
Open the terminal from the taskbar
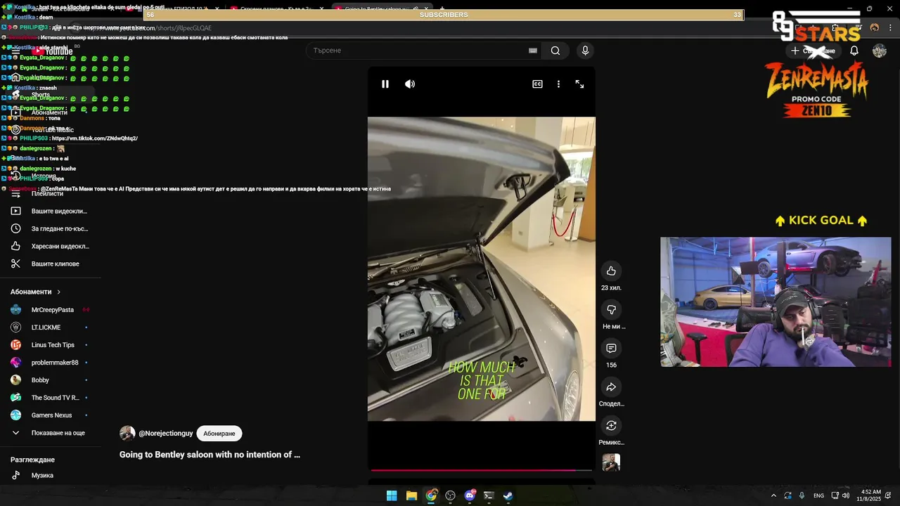click(489, 495)
